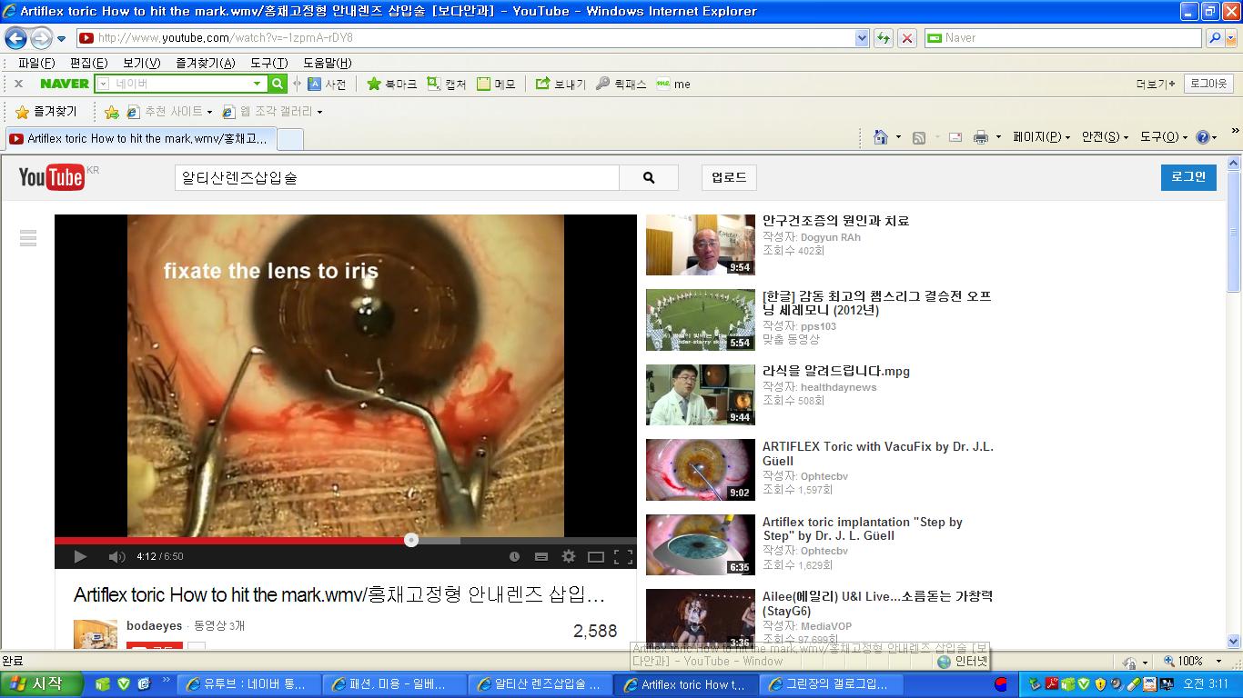This screenshot has width=1243, height=698.
Task: Stop loading with the red X icon
Action: tap(907, 38)
